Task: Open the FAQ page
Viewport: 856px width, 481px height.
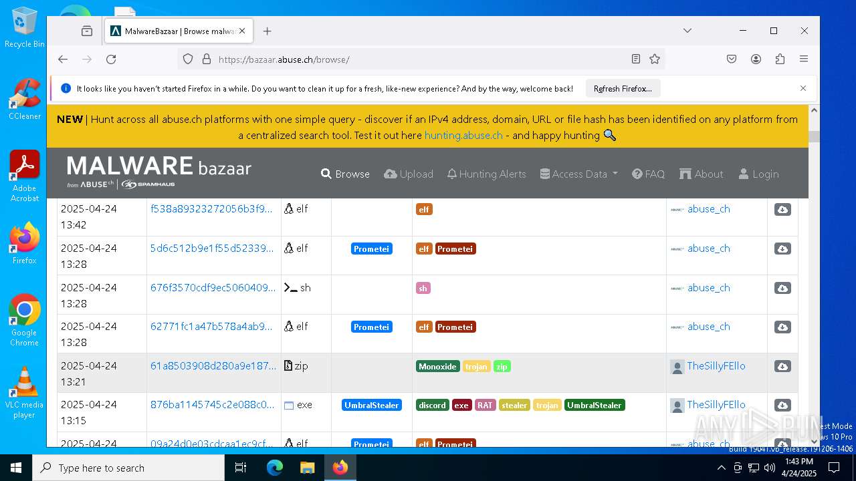Action: [648, 174]
